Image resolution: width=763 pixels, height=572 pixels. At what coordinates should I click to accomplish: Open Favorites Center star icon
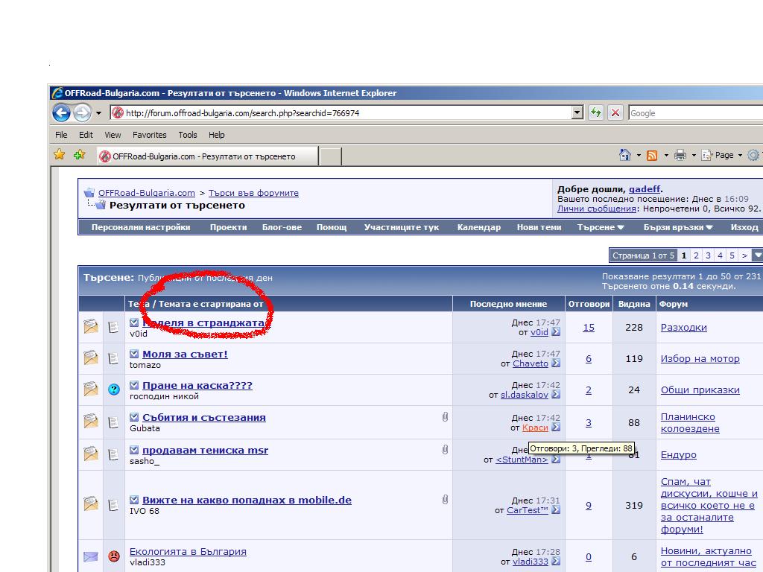pos(60,155)
